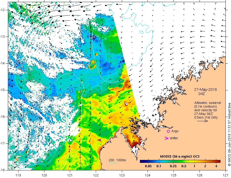Select the dark blue end of the Chl-a colorbar
The width and height of the screenshot is (231, 178).
(x=142, y=161)
